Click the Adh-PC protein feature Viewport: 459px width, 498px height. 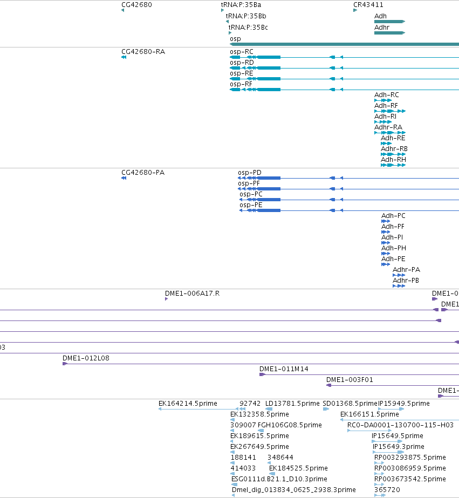pyautogui.click(x=386, y=221)
